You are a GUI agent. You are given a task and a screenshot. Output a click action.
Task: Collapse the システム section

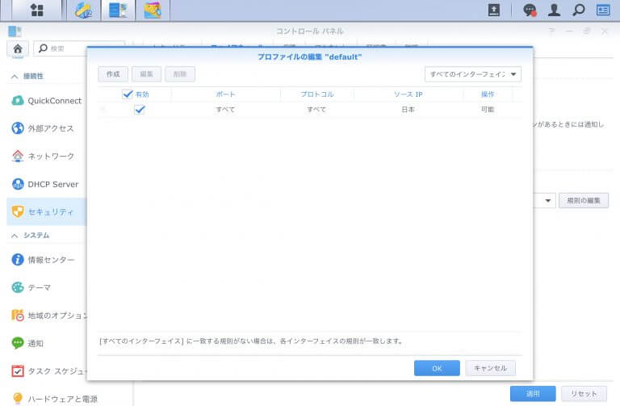pyautogui.click(x=15, y=236)
